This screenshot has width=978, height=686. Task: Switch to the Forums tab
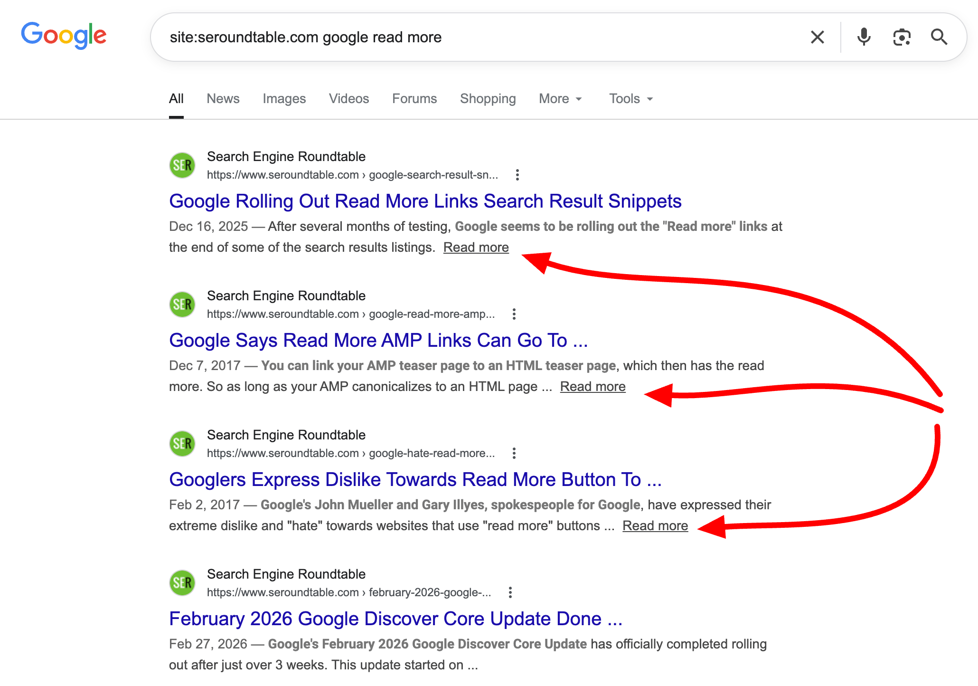(x=414, y=99)
